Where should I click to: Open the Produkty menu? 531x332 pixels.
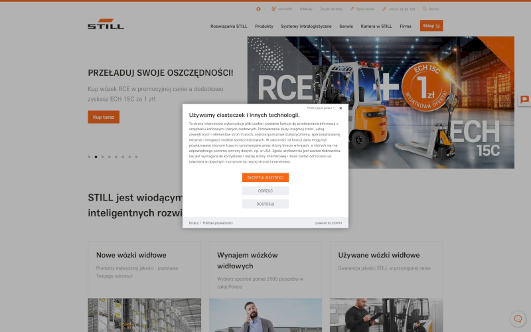click(x=264, y=26)
